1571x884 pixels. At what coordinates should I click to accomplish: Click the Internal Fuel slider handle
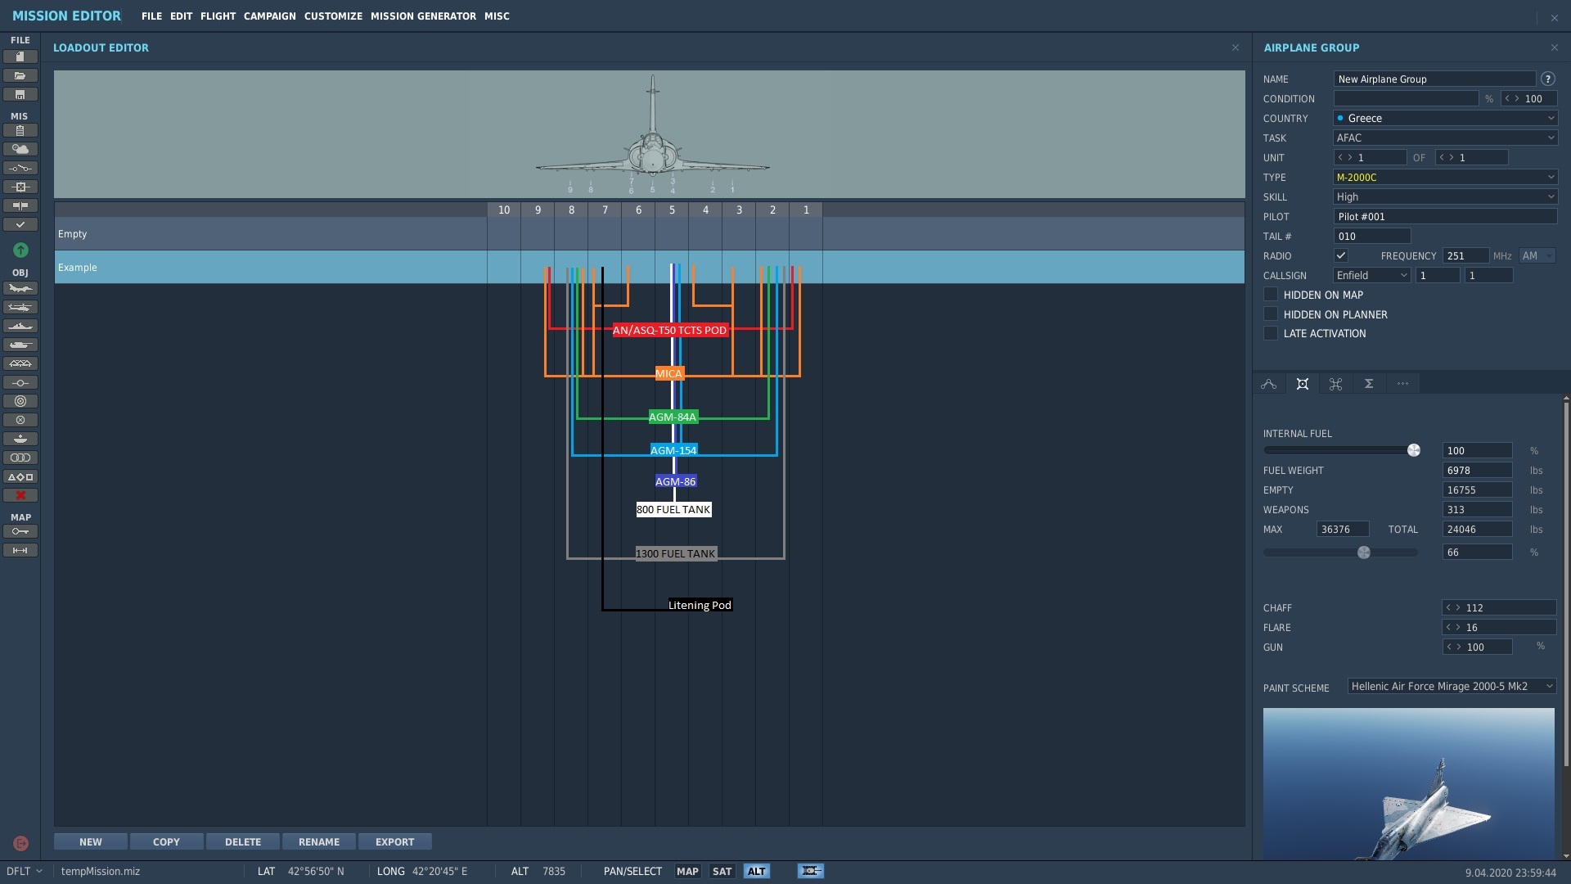1413,450
